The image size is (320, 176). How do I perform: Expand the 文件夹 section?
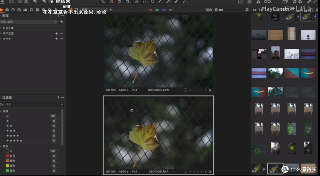point(1,39)
